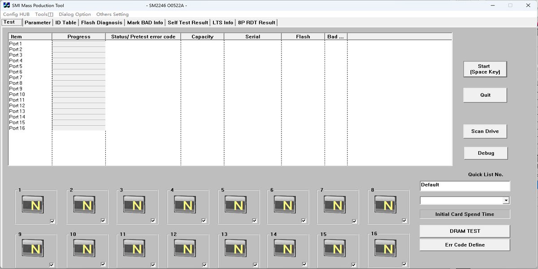Expand the Quick List dropdown arrow
This screenshot has width=538, height=269.
(x=506, y=200)
